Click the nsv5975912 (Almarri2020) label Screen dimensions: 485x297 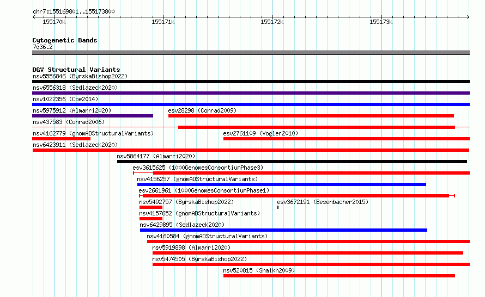pyautogui.click(x=72, y=110)
